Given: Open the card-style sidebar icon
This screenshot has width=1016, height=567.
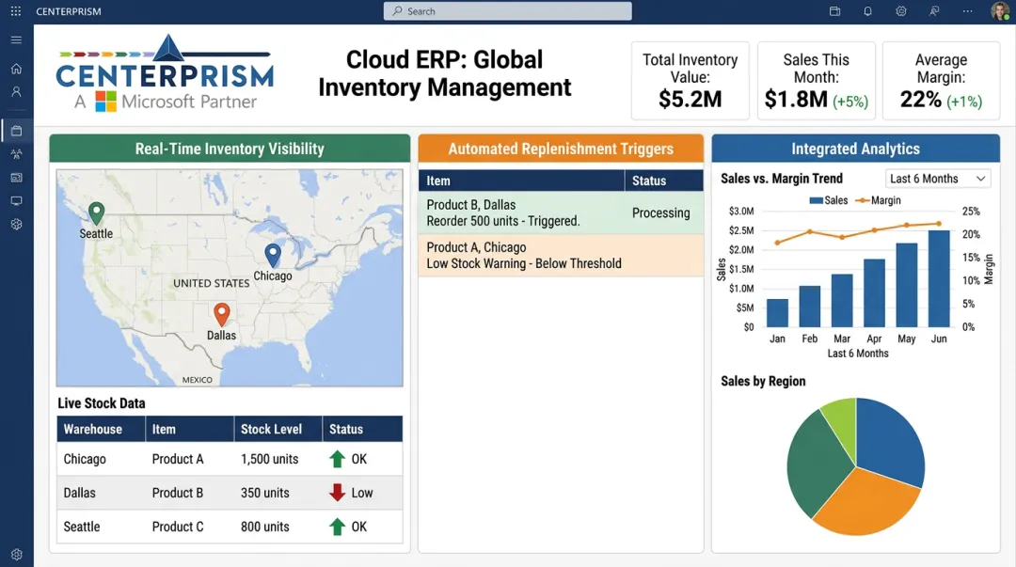Looking at the screenshot, I should pos(16,178).
